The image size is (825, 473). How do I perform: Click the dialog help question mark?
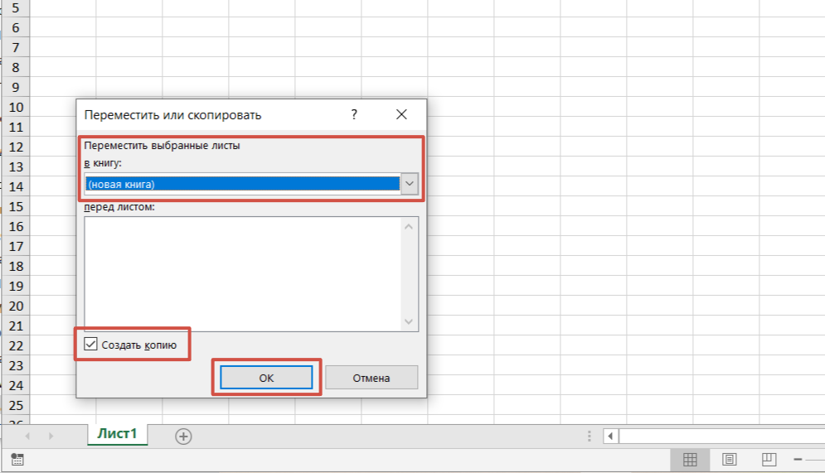click(354, 114)
